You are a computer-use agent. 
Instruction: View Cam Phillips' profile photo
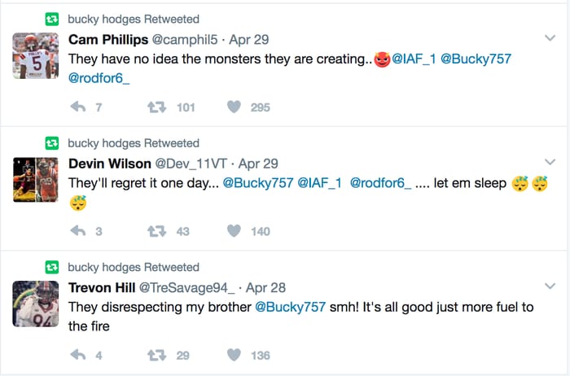(x=35, y=55)
